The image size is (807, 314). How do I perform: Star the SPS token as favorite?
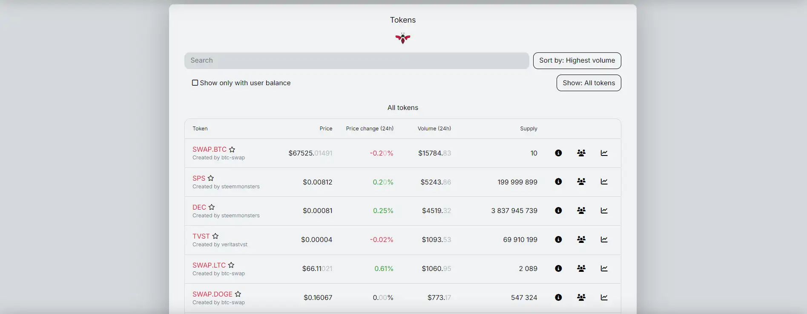click(211, 178)
